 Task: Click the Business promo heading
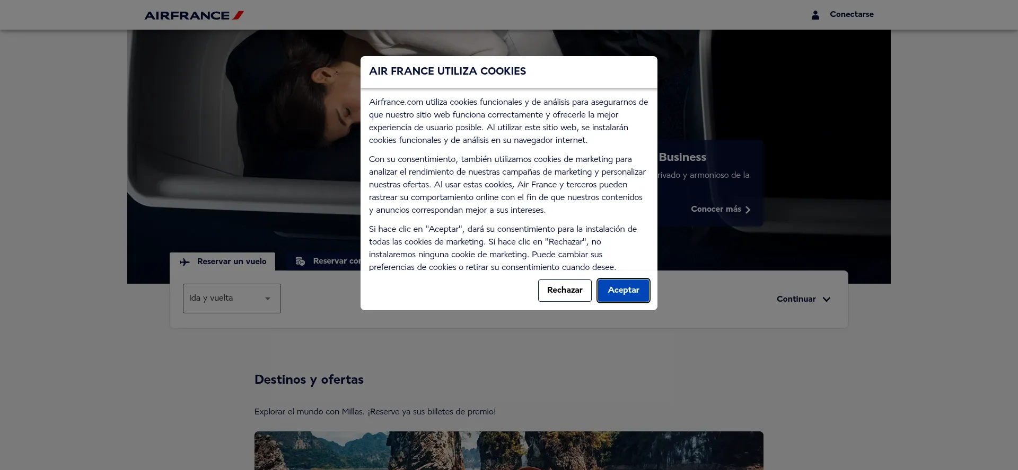click(682, 157)
